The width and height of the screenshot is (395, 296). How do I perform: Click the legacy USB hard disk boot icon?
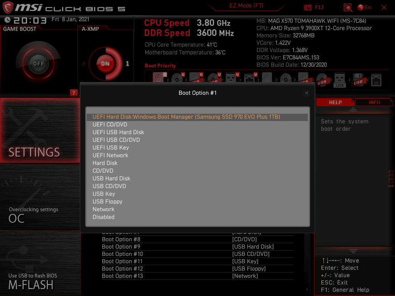[x=304, y=78]
